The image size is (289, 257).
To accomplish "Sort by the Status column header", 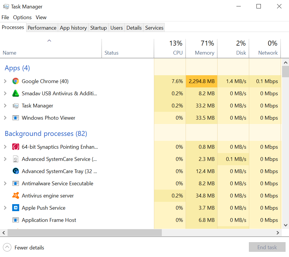I will [x=128, y=48].
